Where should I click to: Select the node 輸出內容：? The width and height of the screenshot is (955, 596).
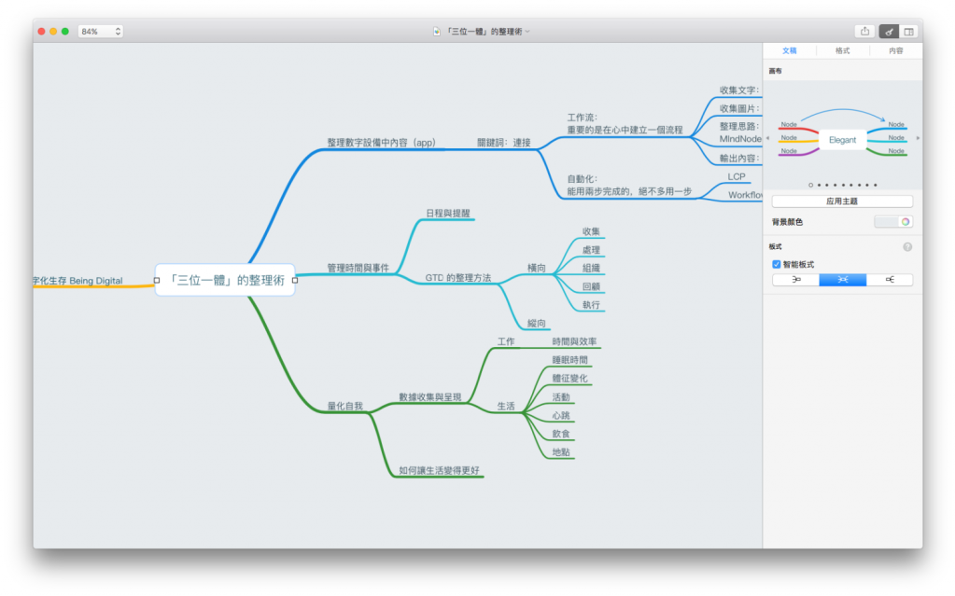[739, 159]
